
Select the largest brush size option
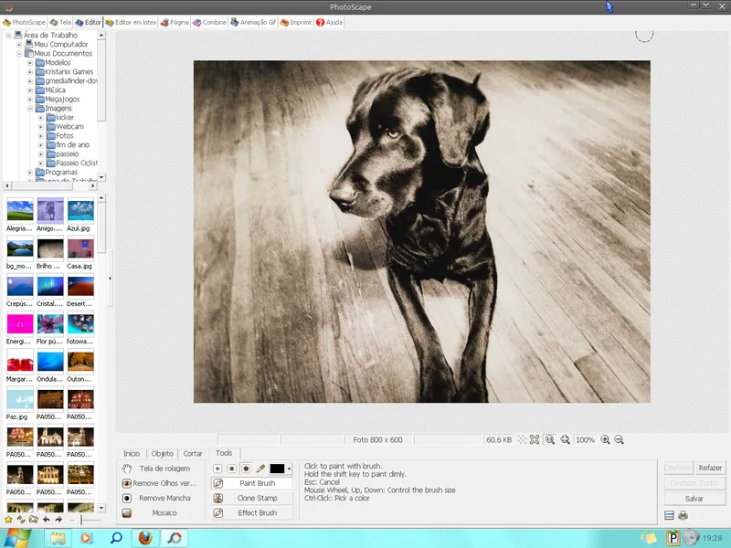tap(246, 469)
